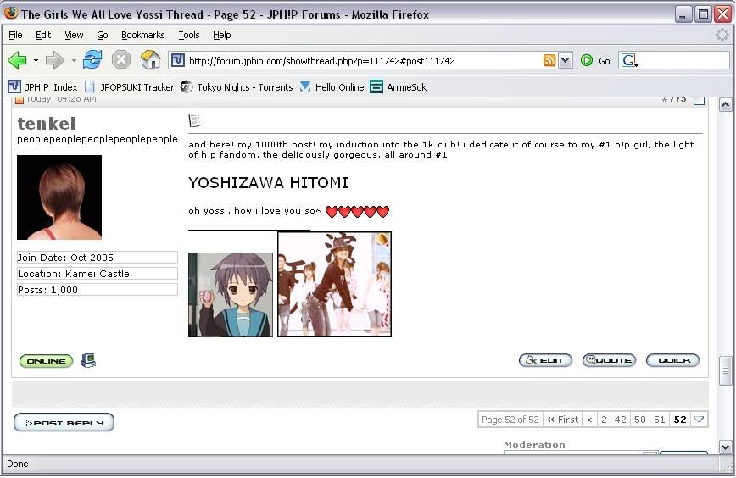
Task: Click the 'Done' status bar text
Action: click(x=17, y=464)
